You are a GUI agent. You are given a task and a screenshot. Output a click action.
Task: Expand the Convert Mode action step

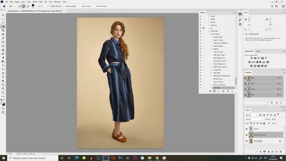[211, 37]
